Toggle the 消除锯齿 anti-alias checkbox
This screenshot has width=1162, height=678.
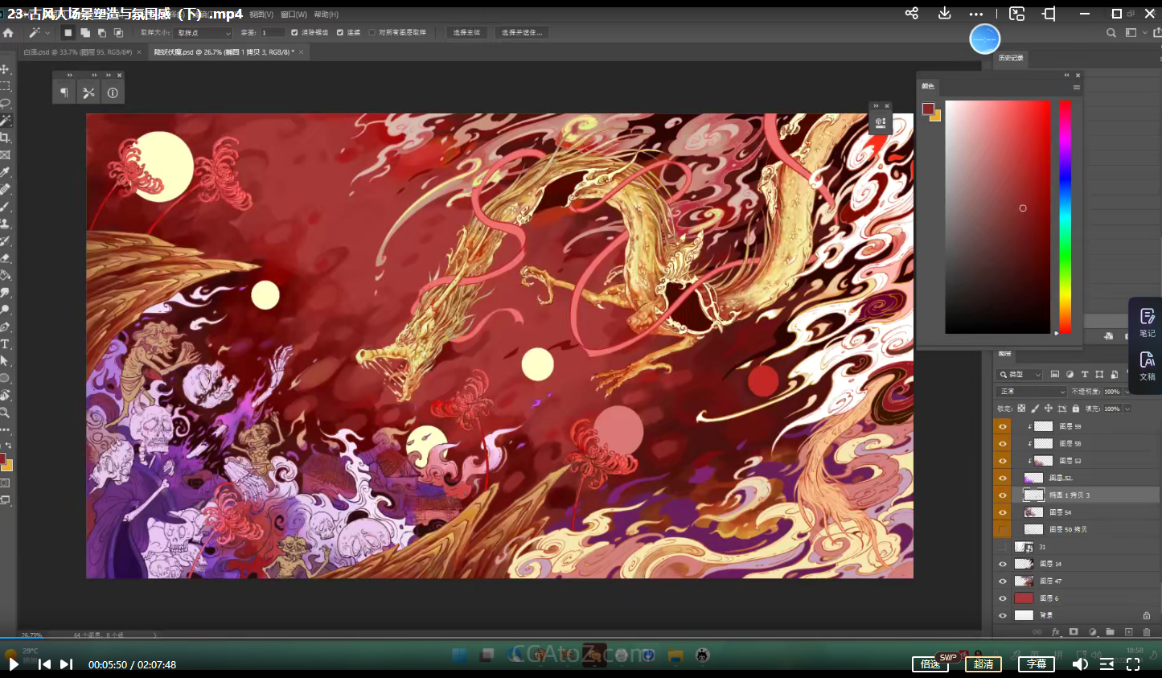pyautogui.click(x=294, y=33)
